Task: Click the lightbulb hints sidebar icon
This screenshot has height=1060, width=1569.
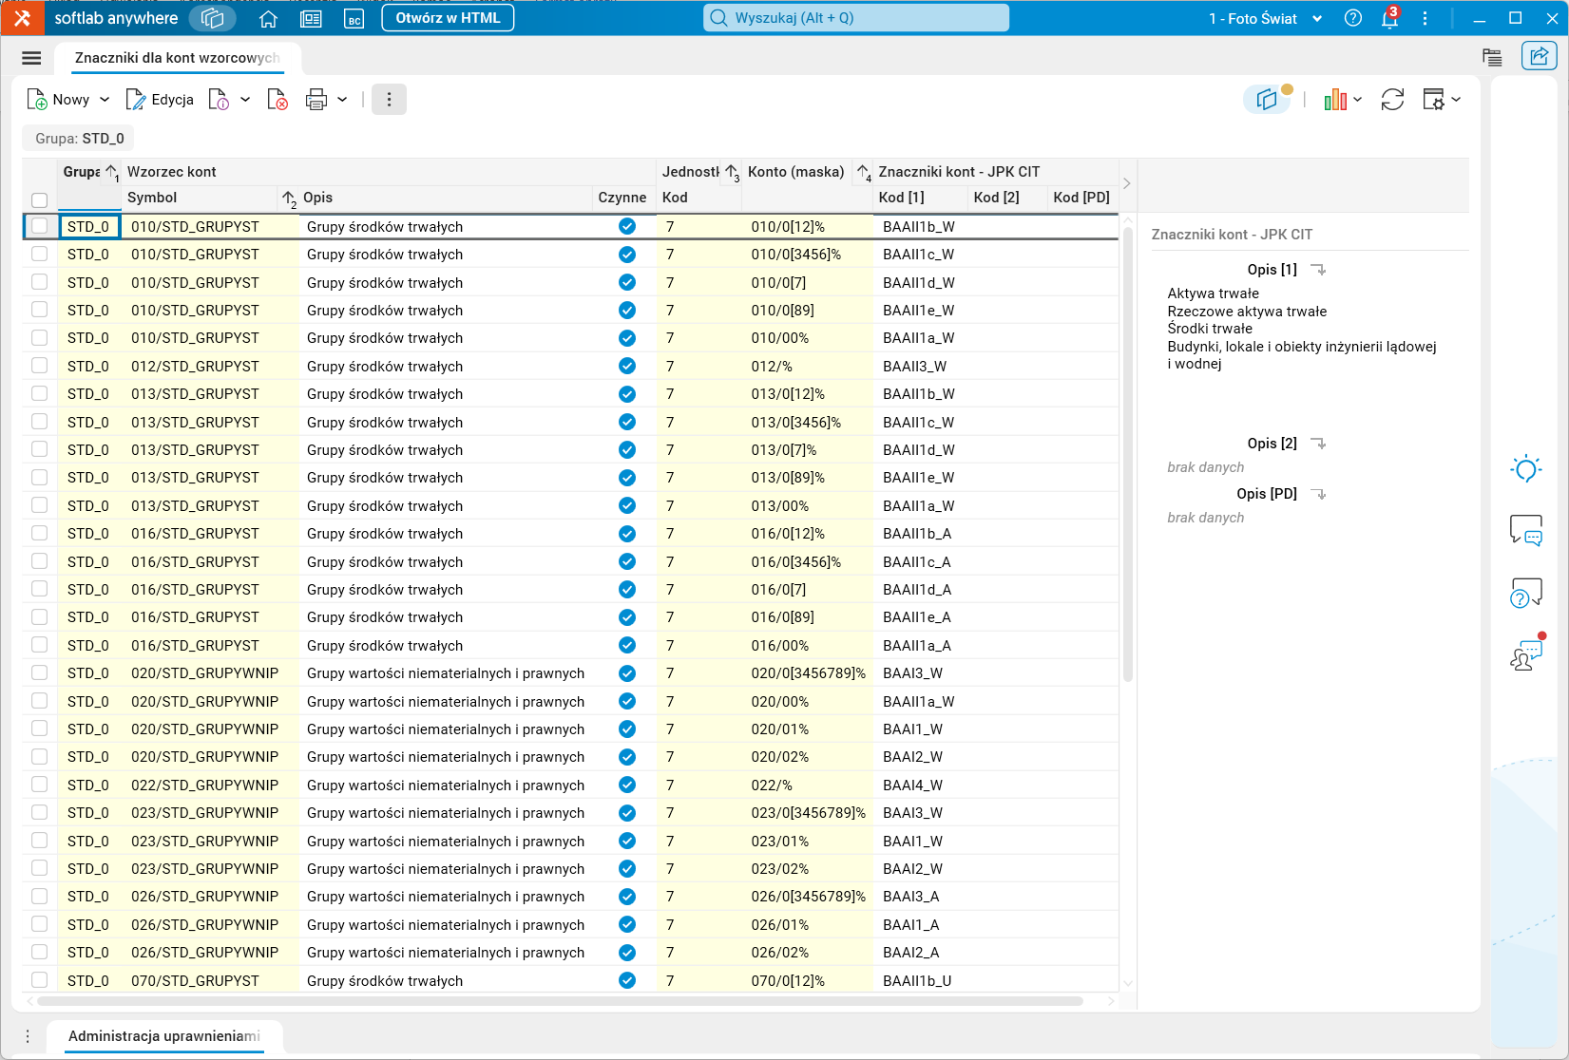Action: point(1526,468)
